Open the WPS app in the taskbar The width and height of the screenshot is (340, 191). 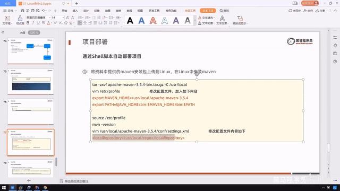[x=12, y=187]
